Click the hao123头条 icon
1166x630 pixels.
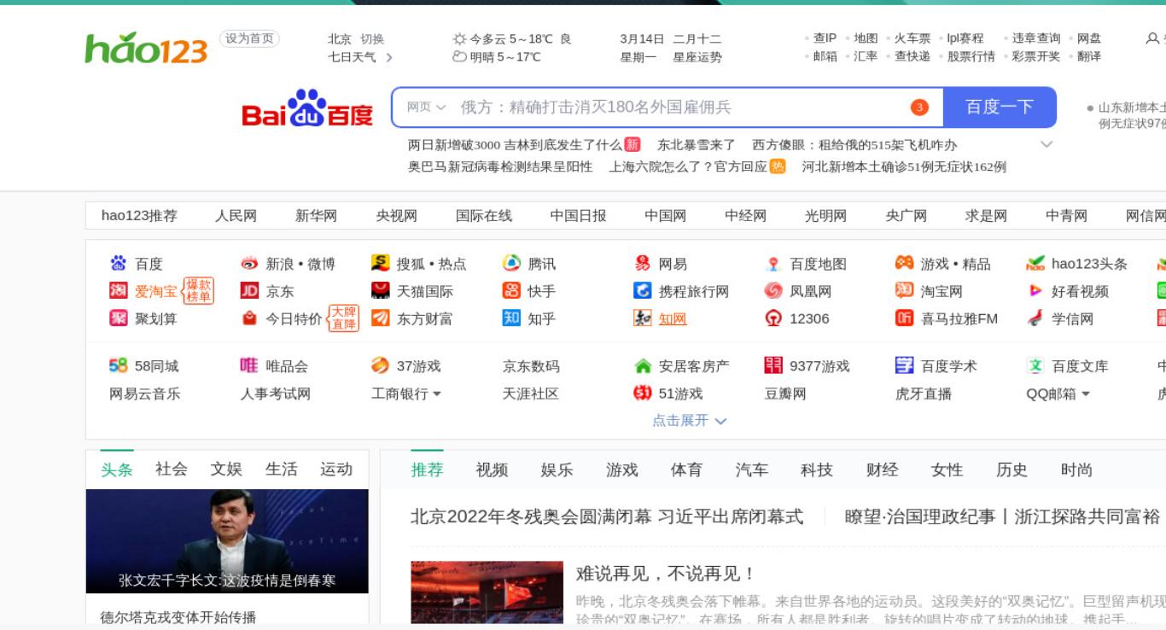[x=1035, y=263]
